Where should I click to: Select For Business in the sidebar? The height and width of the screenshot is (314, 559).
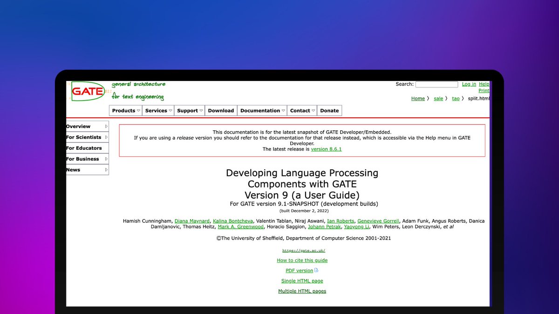(x=87, y=159)
